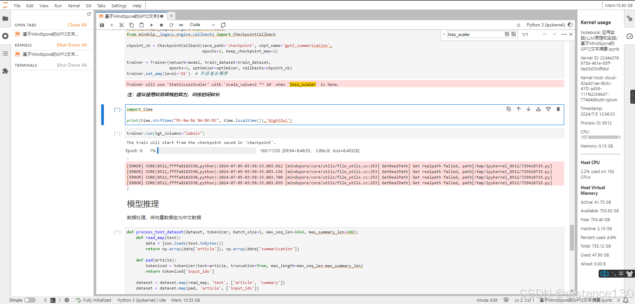Cut the selected cell with scissors icon
The width and height of the screenshot is (635, 304).
pyautogui.click(x=122, y=25)
